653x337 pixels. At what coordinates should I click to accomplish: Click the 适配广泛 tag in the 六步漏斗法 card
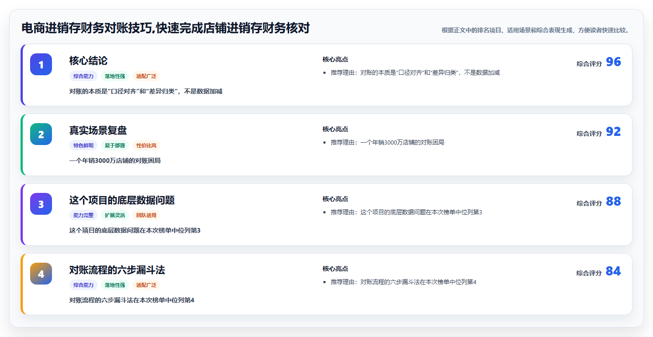(x=146, y=285)
